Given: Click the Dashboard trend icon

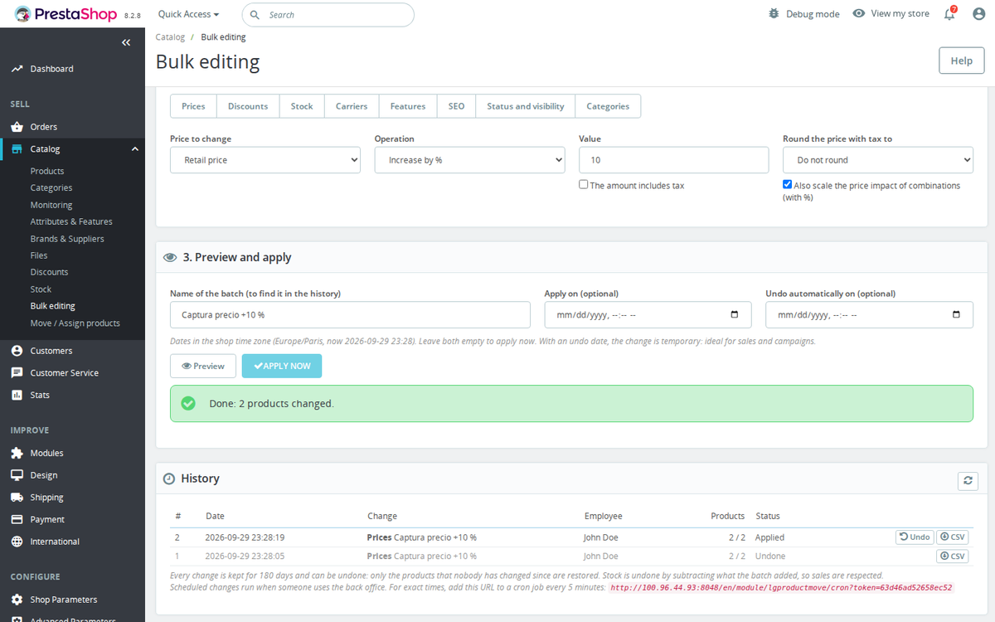Looking at the screenshot, I should click(17, 69).
